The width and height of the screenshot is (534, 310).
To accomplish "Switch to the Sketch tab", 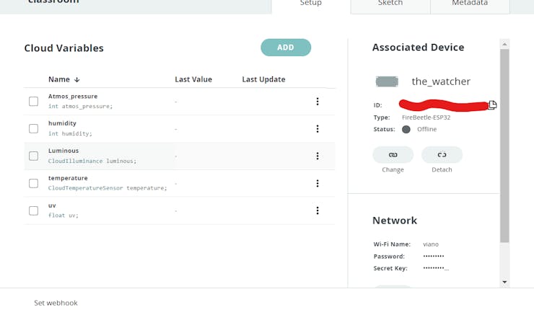I will point(390,4).
